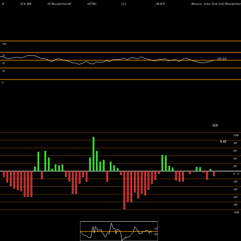
Task: Click the '-100' label on the MR axis
Action: [236, 213]
